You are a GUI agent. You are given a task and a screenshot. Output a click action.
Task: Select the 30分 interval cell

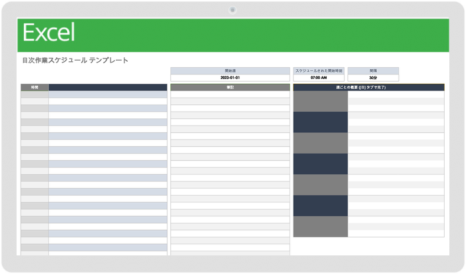[373, 78]
